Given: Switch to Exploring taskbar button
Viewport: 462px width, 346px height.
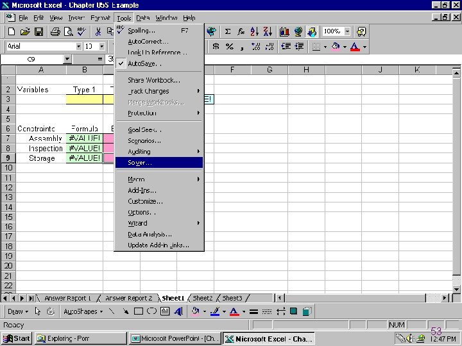Looking at the screenshot, I should 81,339.
